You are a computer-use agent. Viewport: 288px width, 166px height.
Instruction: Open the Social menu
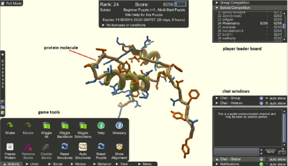pos(55,164)
